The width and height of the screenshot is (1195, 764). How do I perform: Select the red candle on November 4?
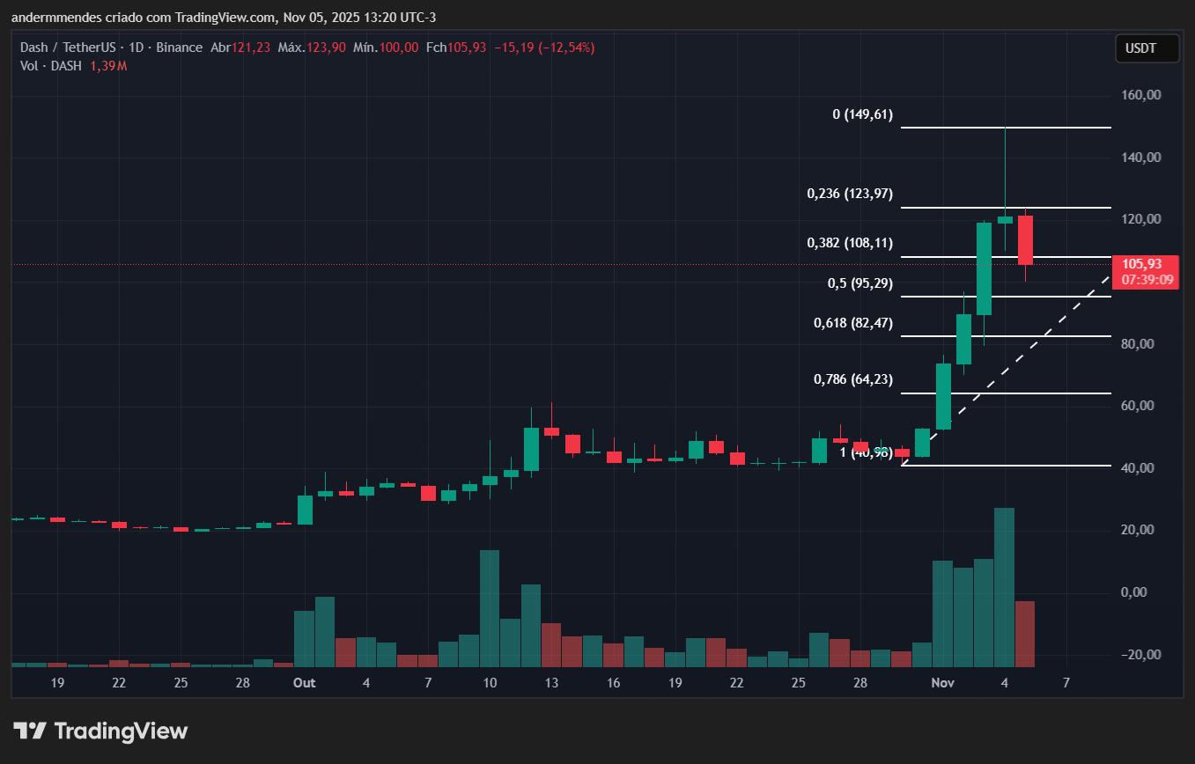point(1024,239)
